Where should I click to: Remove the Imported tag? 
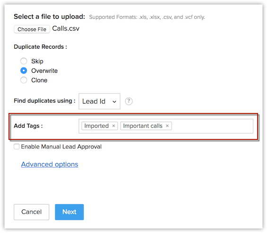[113, 126]
